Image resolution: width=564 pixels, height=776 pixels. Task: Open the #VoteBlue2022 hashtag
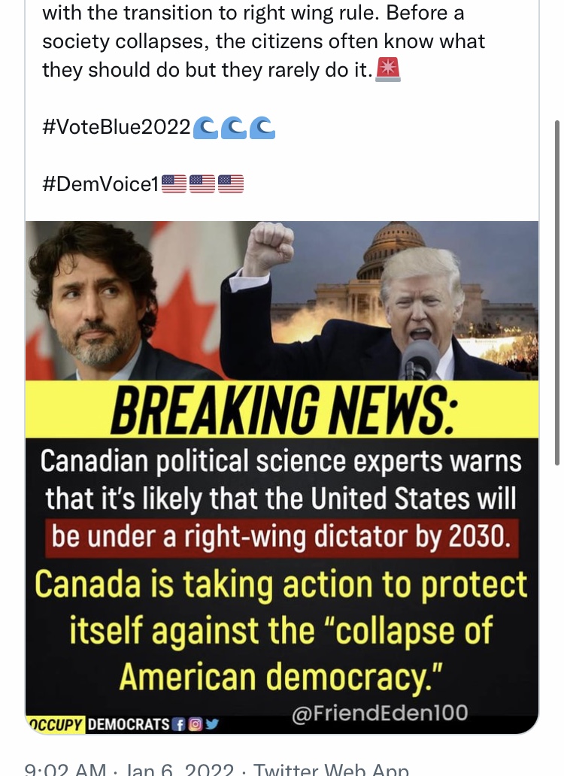(117, 127)
